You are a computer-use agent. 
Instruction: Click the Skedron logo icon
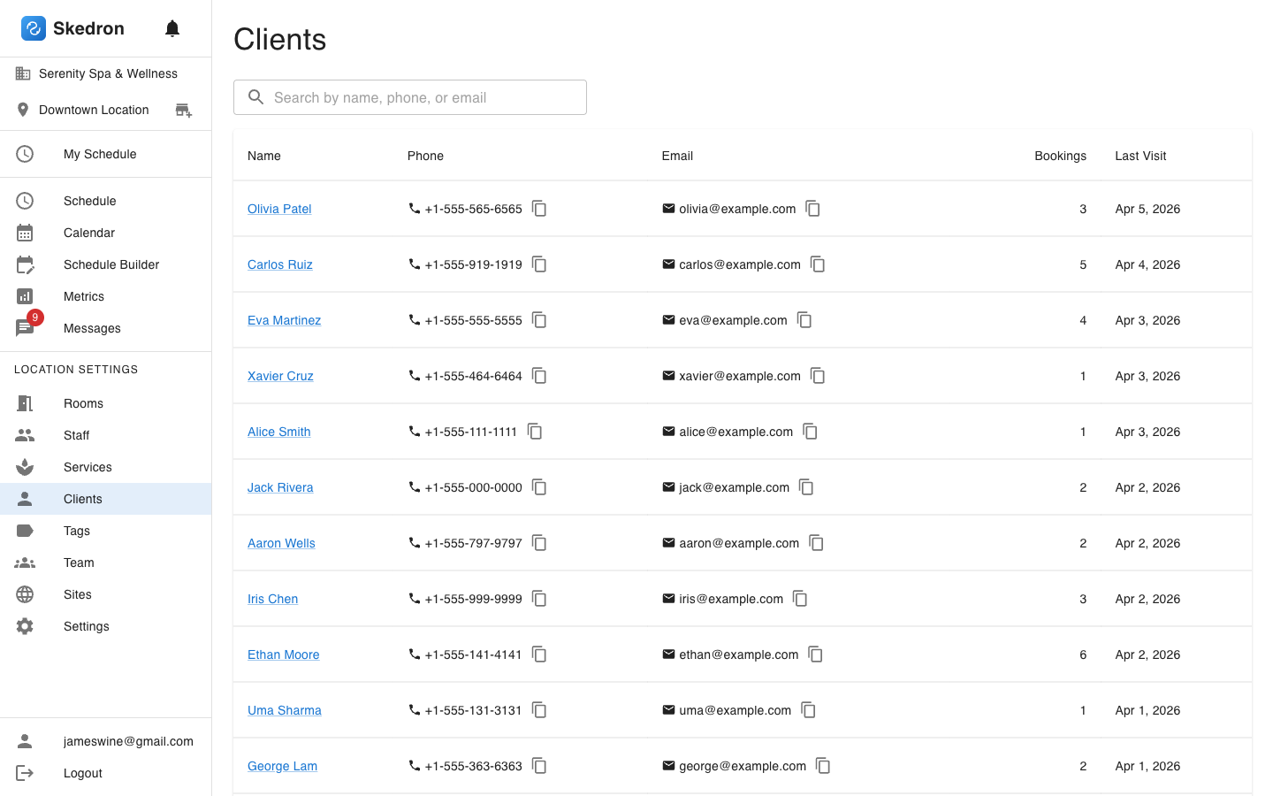[x=34, y=28]
